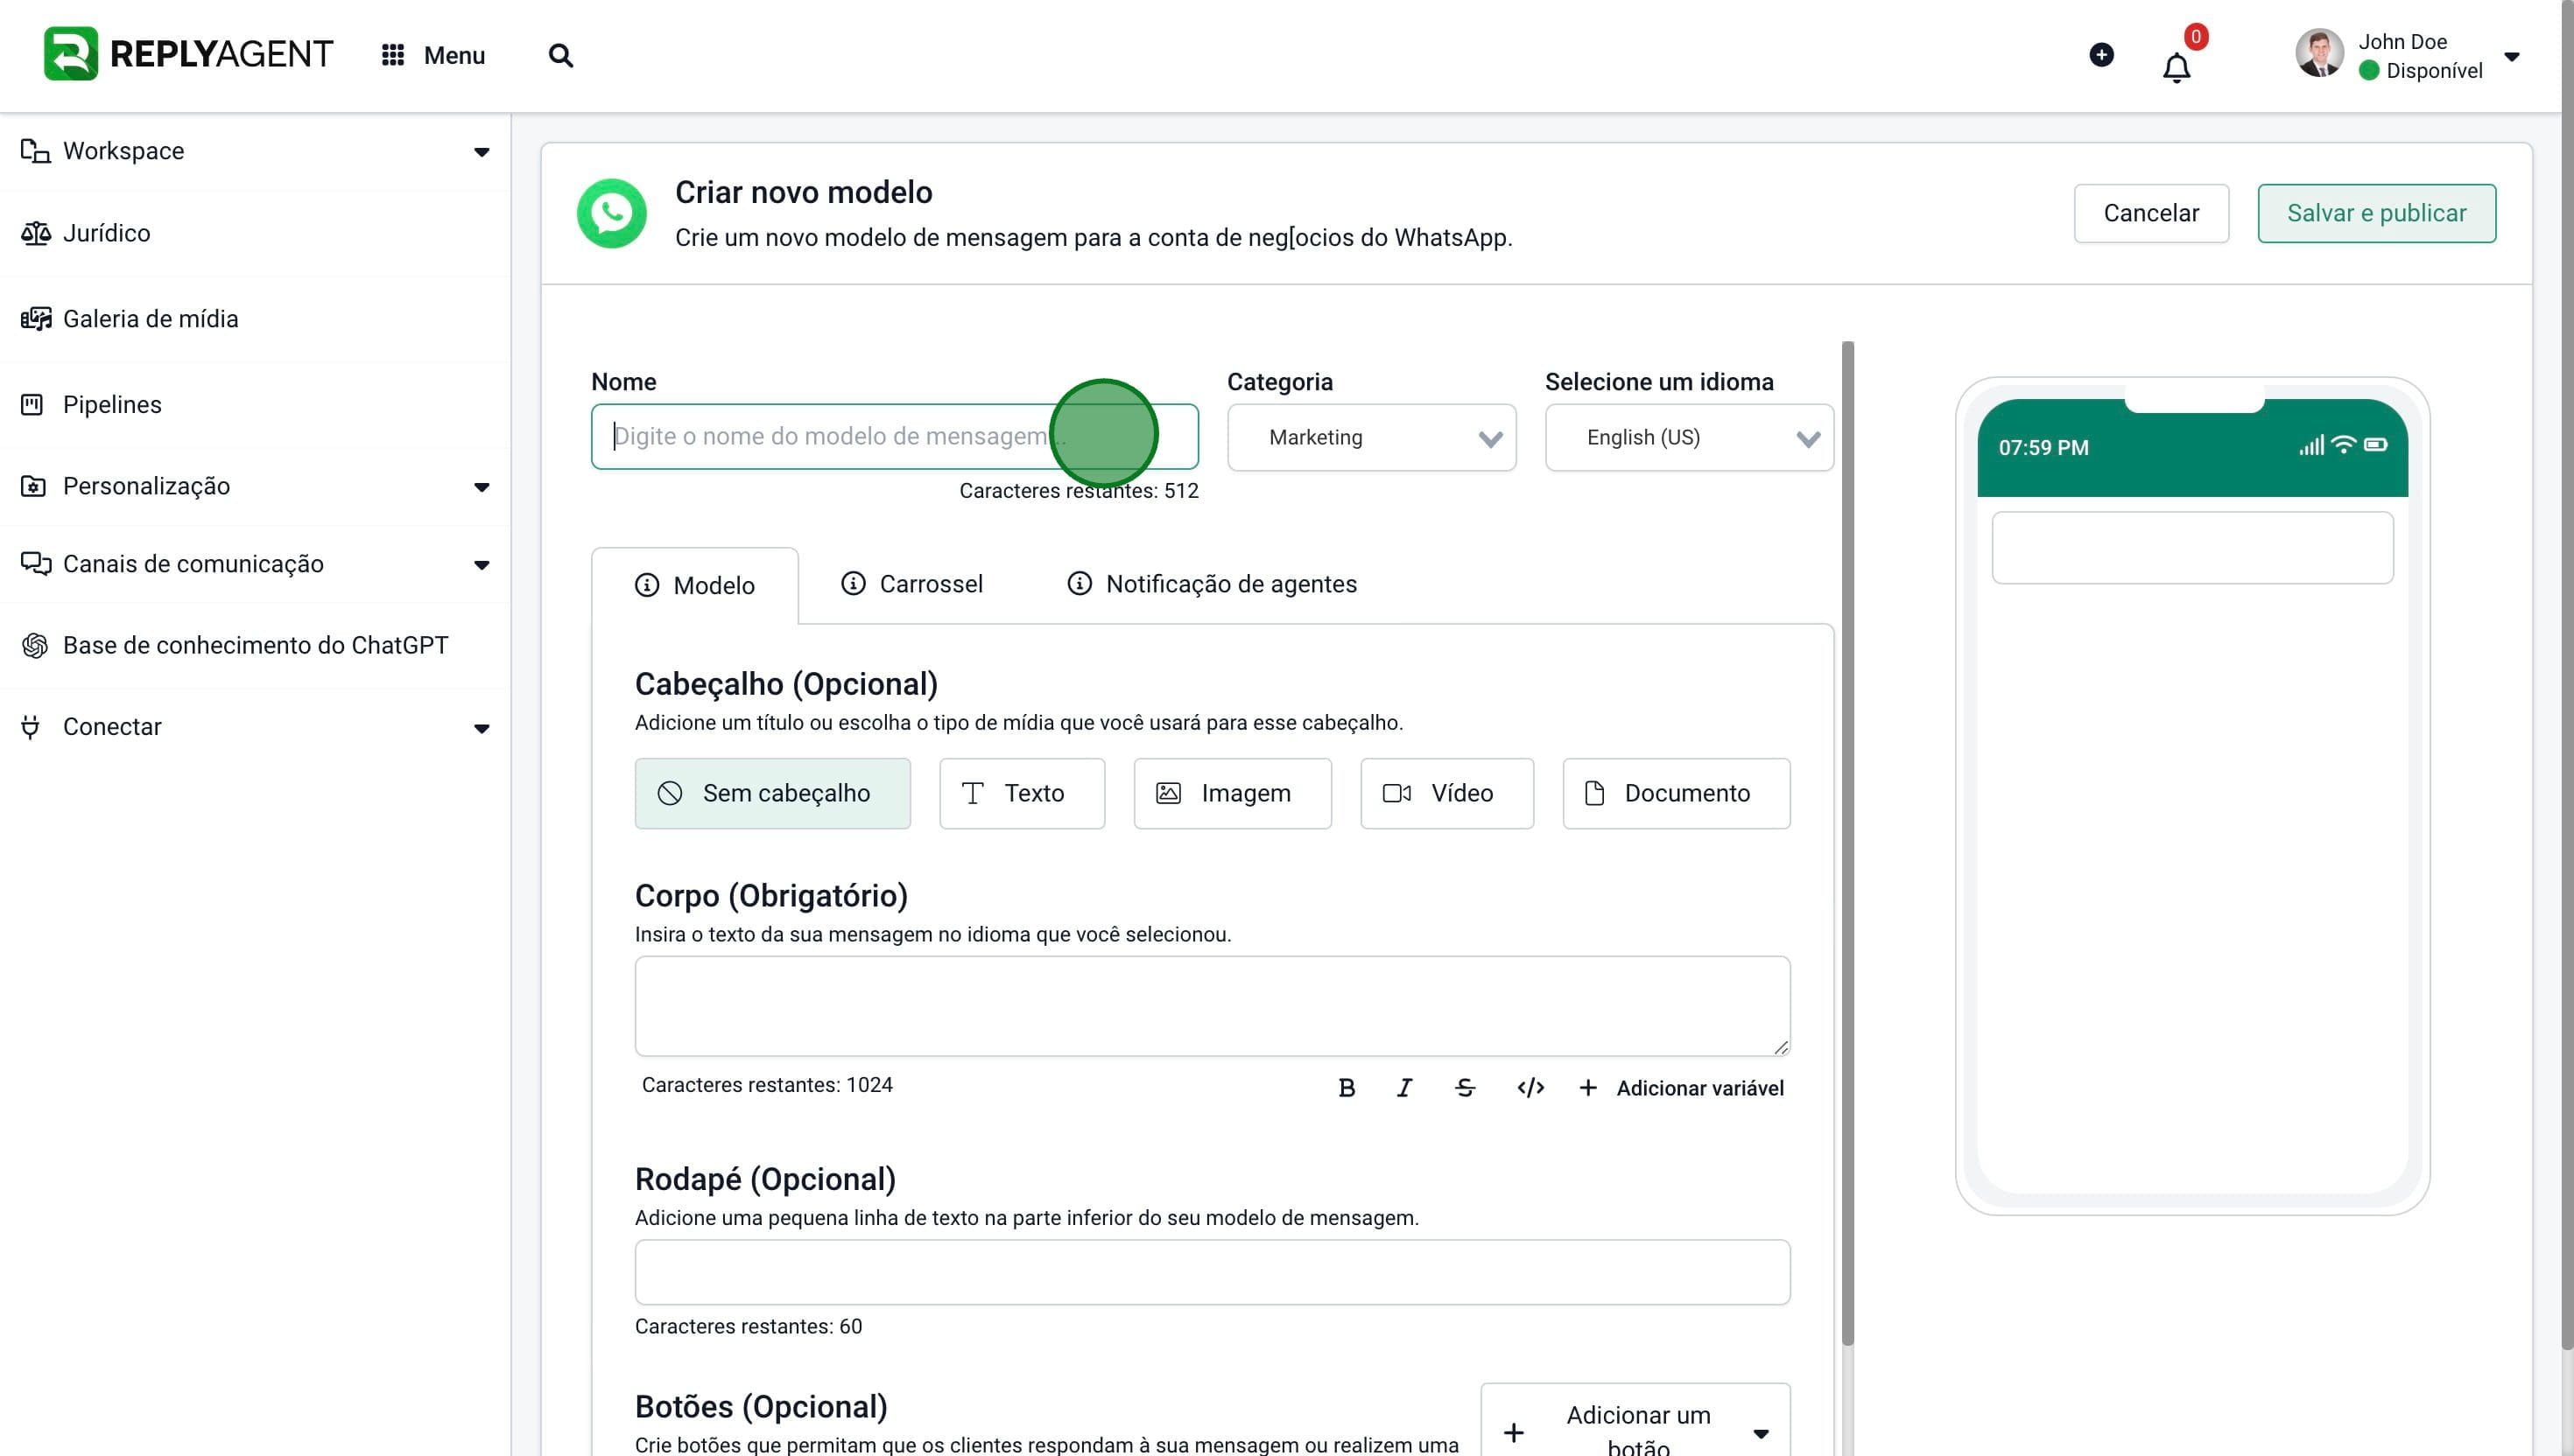Image resolution: width=2574 pixels, height=1456 pixels.
Task: Click the form panel vertical scrollbar
Action: [x=1846, y=843]
